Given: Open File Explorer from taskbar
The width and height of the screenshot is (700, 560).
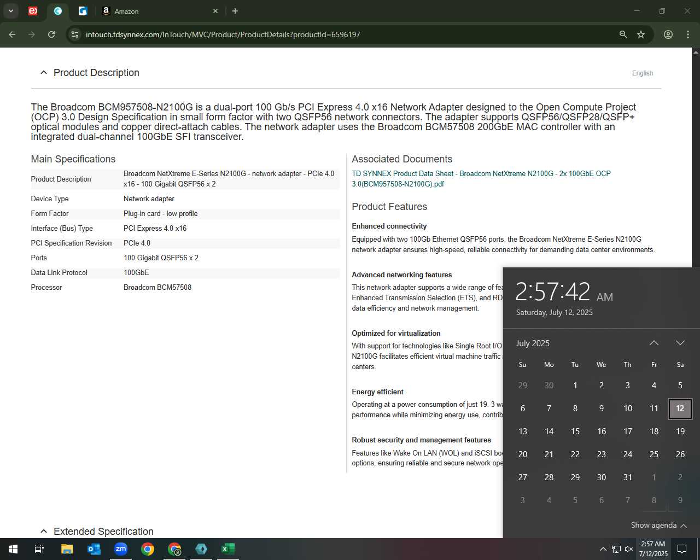Looking at the screenshot, I should pyautogui.click(x=67, y=549).
